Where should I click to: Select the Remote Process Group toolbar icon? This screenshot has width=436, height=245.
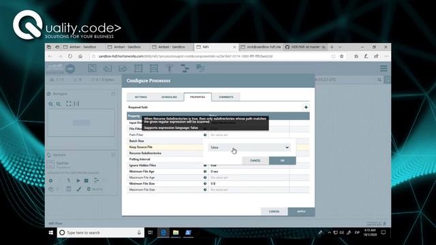pos(153,68)
